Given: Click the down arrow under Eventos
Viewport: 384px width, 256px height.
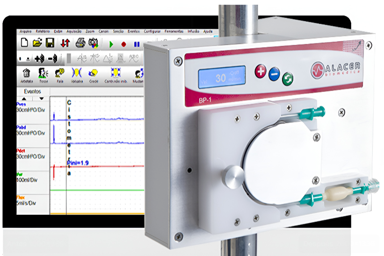Looking at the screenshot, I should tap(41, 99).
